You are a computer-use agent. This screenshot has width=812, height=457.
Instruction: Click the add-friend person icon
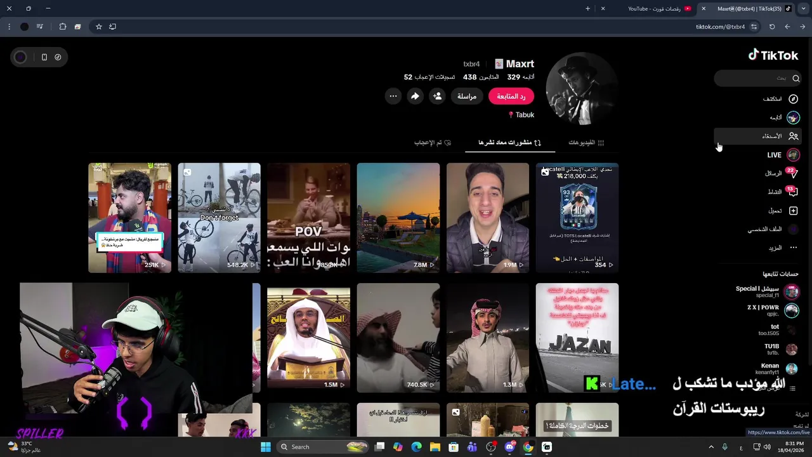click(437, 96)
